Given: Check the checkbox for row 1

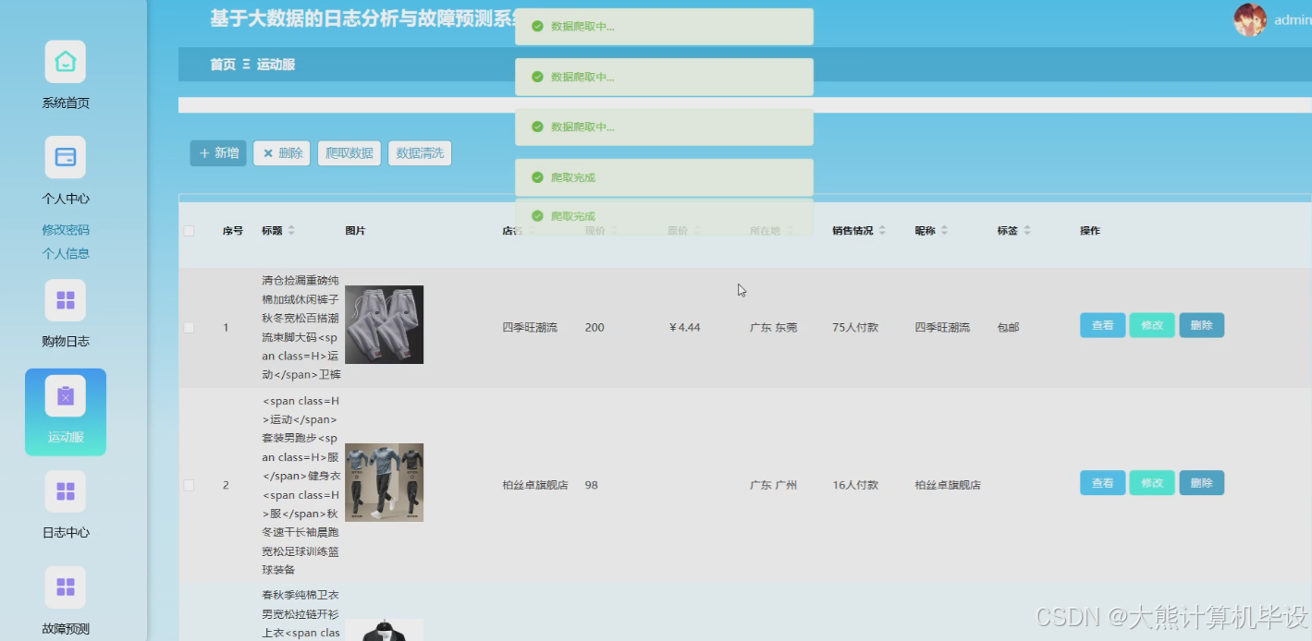Looking at the screenshot, I should click(x=190, y=328).
